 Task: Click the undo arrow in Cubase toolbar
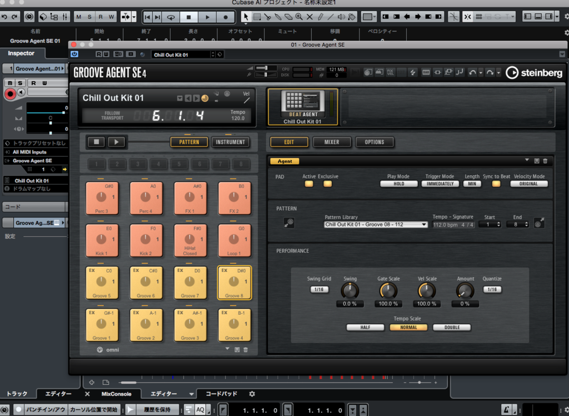click(x=4, y=17)
